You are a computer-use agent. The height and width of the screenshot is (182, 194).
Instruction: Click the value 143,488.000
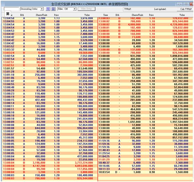point(85,112)
